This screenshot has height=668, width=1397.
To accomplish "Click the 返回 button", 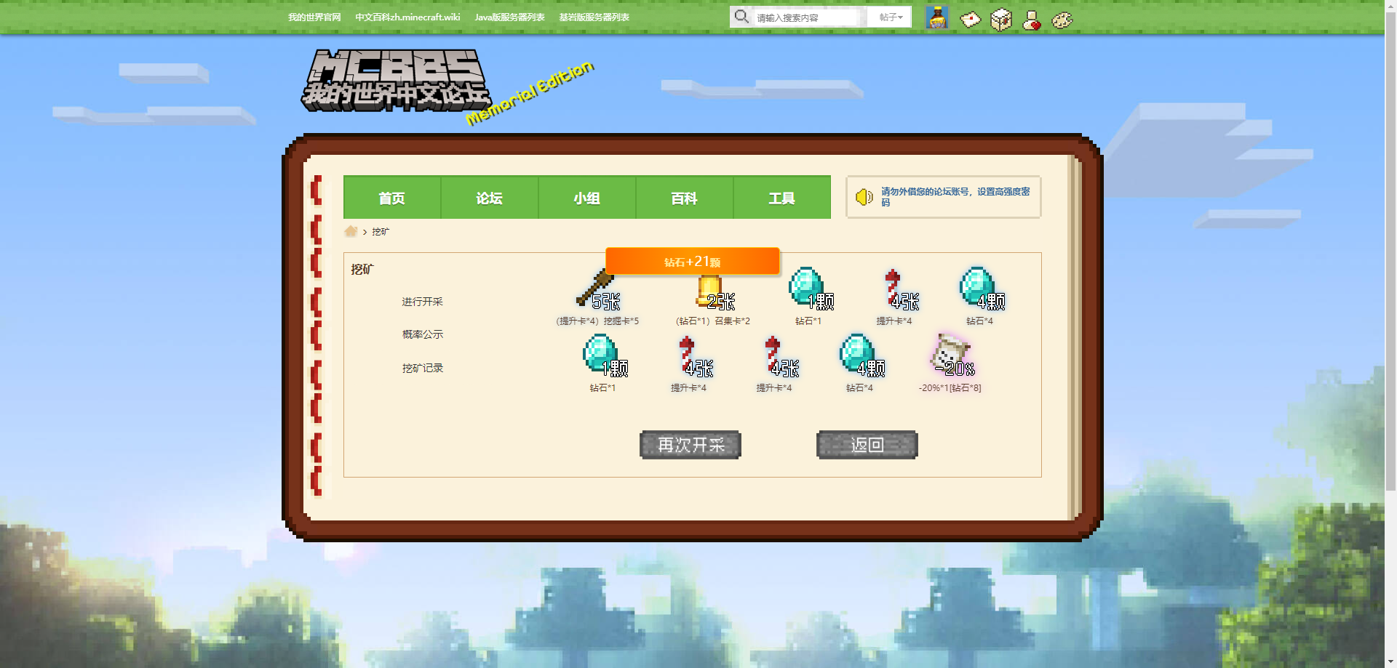I will [x=867, y=445].
